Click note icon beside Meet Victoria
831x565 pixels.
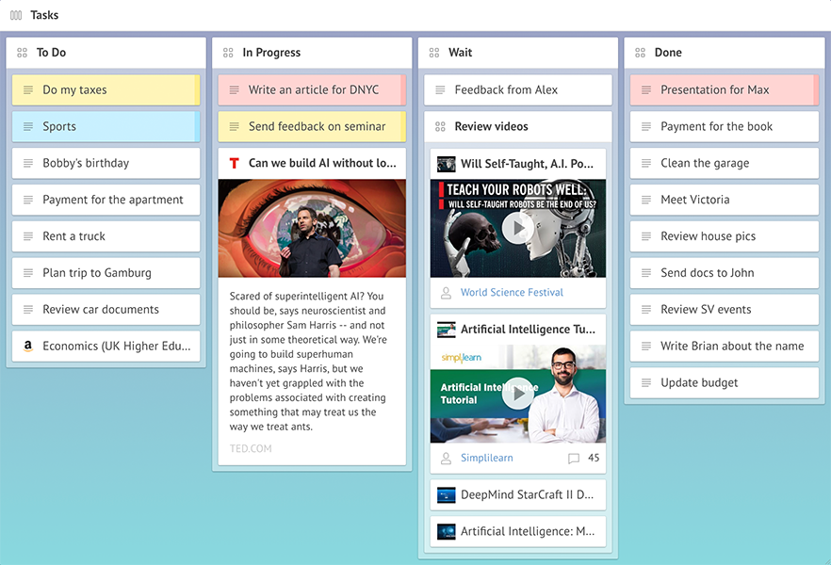pyautogui.click(x=646, y=200)
